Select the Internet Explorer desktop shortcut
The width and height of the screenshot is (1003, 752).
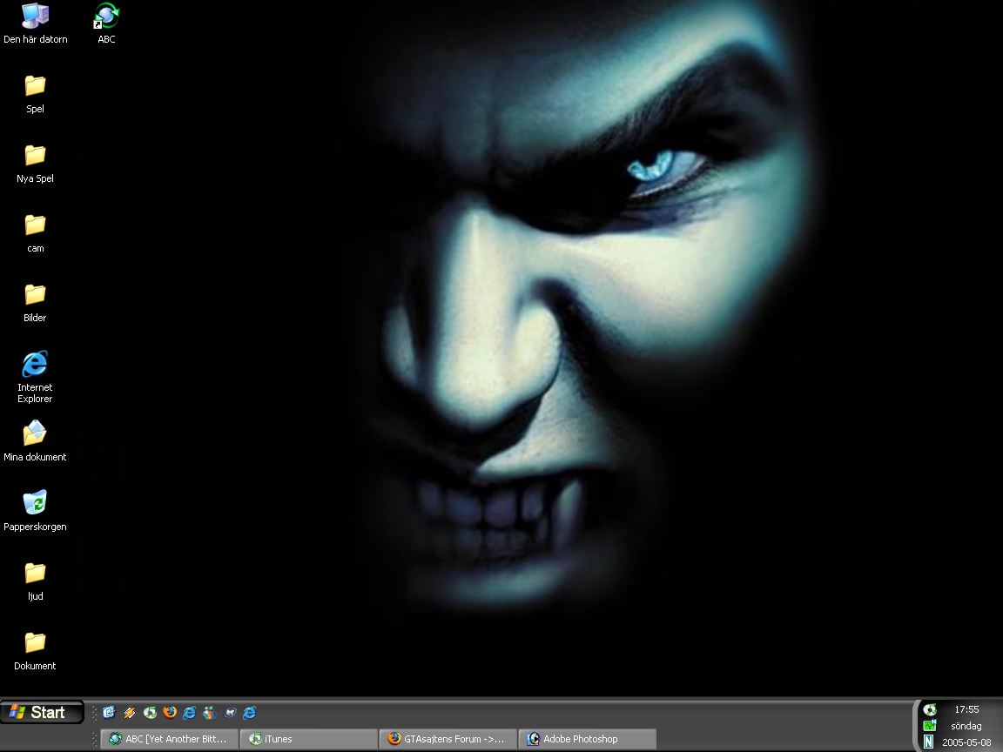coord(35,365)
